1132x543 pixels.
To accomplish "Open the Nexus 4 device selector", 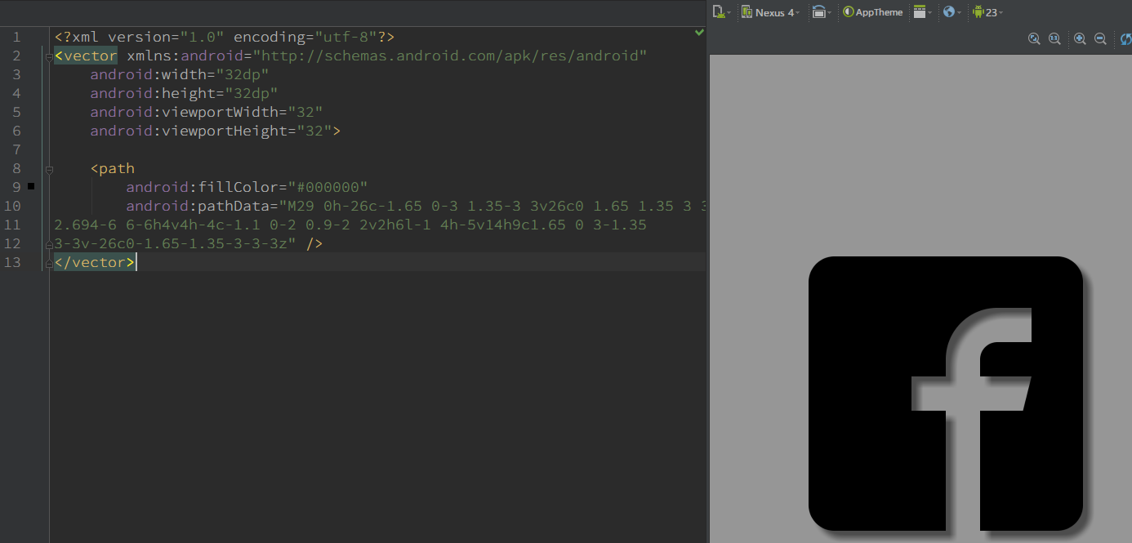I will coord(770,12).
